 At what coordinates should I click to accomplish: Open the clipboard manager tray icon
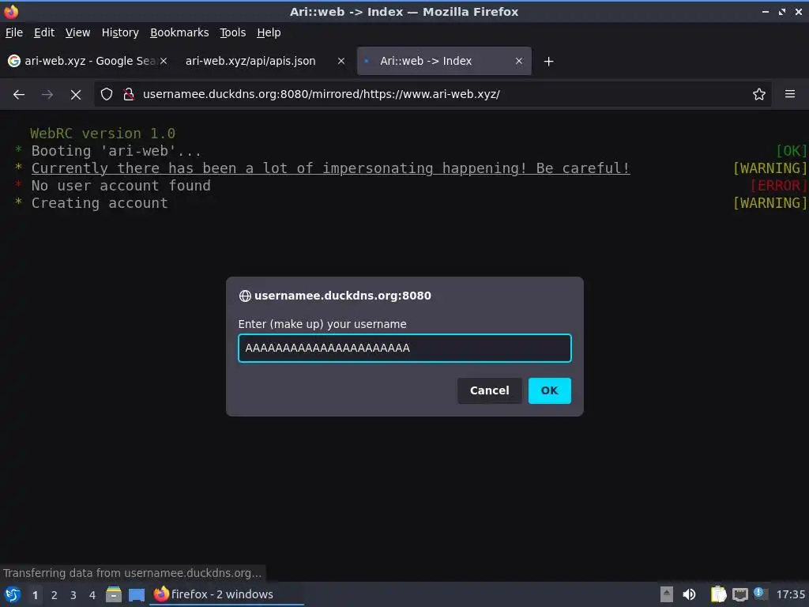coord(718,594)
